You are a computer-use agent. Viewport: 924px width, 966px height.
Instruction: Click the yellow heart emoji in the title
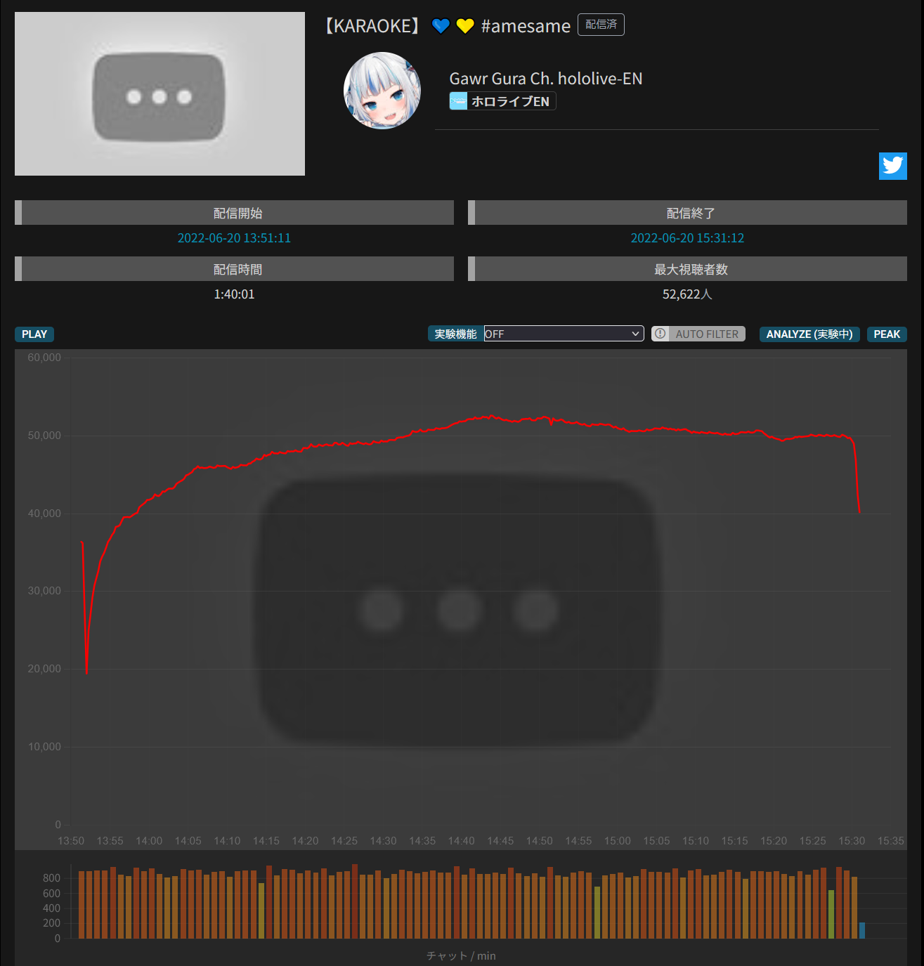click(465, 26)
